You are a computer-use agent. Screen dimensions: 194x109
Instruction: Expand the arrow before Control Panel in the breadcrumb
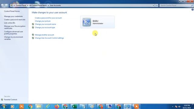tap(14, 5)
